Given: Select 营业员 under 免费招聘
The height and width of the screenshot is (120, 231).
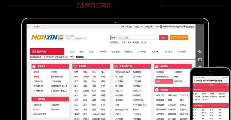Looking at the screenshot, I should click(x=86, y=77).
